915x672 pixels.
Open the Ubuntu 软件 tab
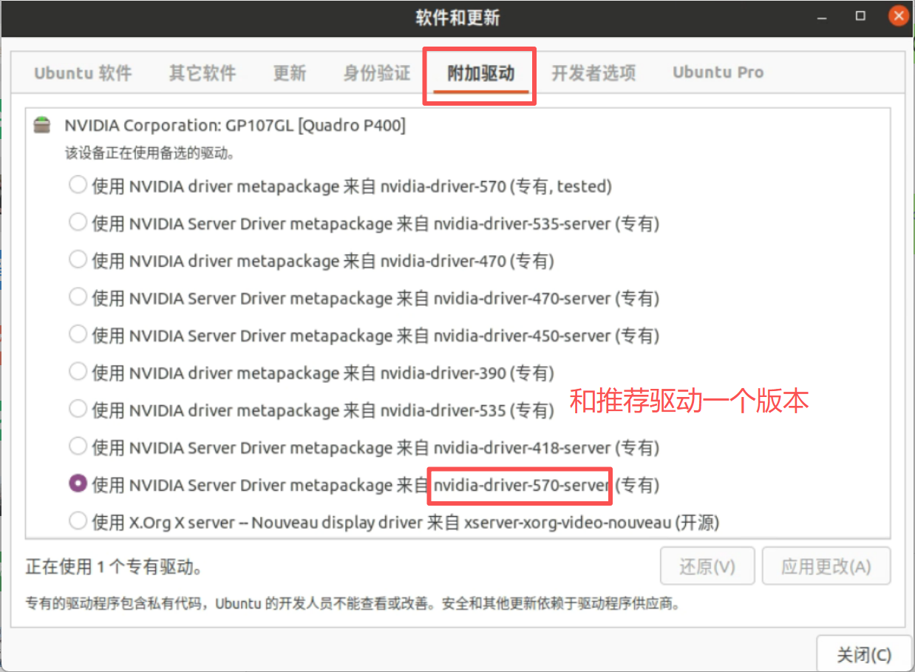[x=83, y=72]
